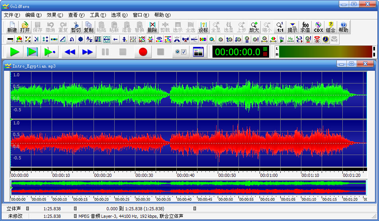Click the L/R volume level meter

[324, 52]
